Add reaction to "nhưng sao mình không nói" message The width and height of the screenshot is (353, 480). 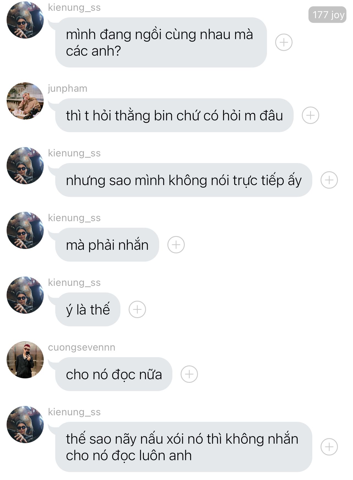(x=329, y=180)
